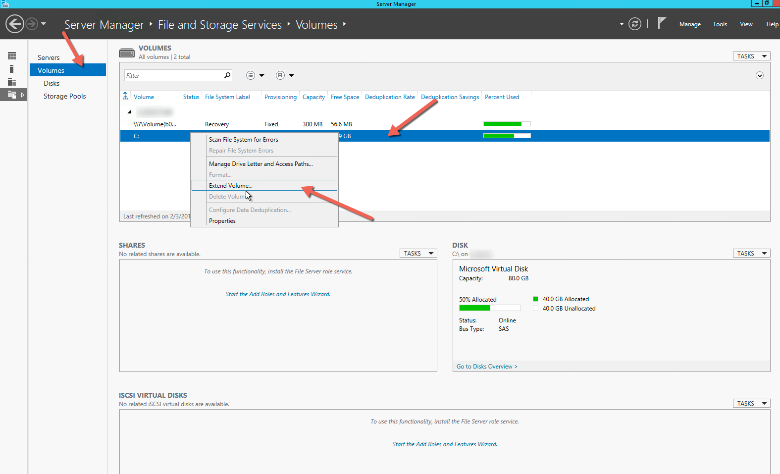Click Volumes breadcrumb in title bar
Image resolution: width=780 pixels, height=474 pixels.
pyautogui.click(x=316, y=24)
